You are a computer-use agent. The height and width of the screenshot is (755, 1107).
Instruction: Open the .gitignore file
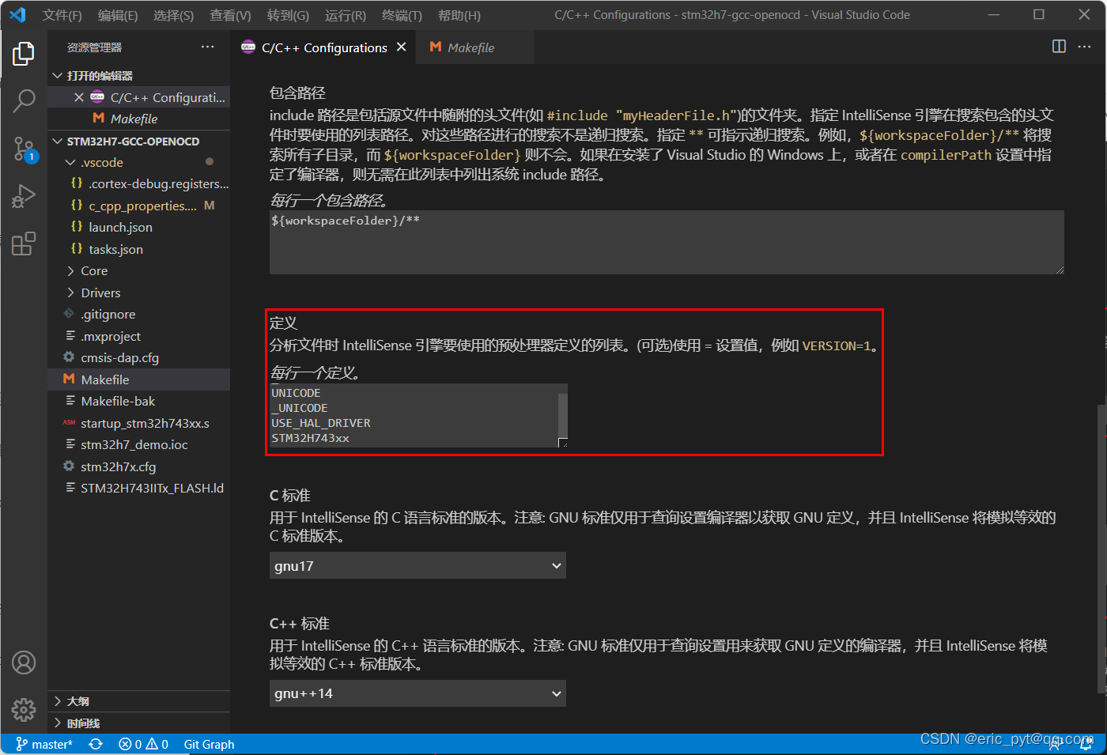(x=139, y=314)
